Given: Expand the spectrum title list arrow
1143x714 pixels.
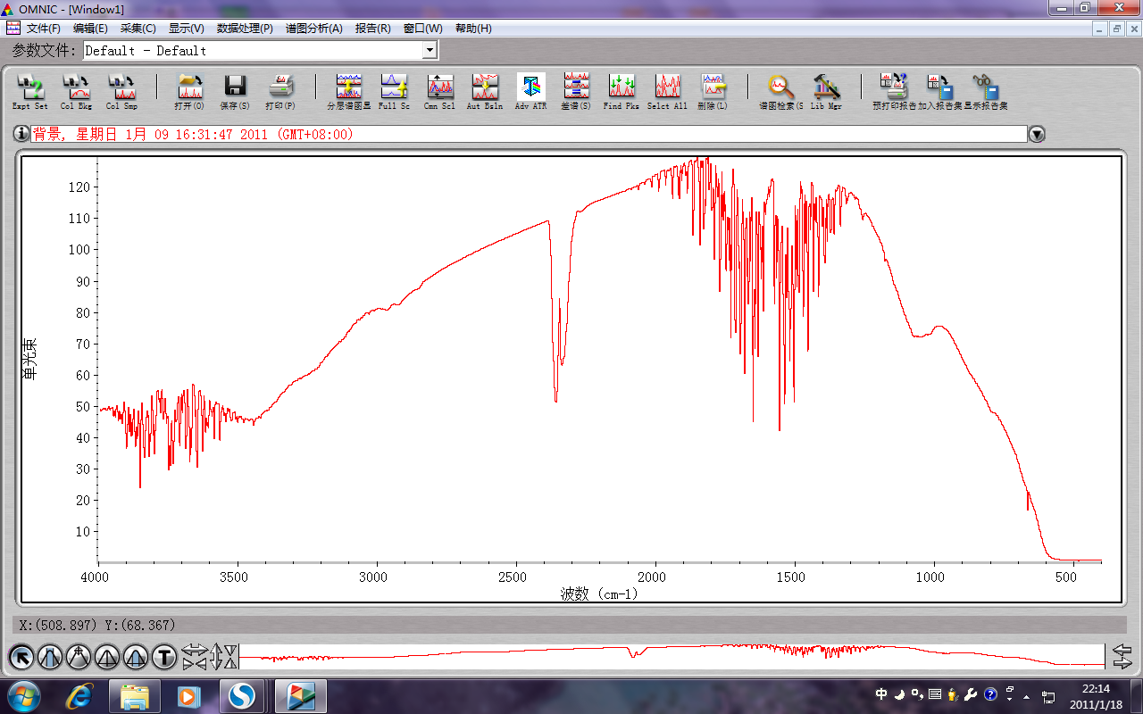Looking at the screenshot, I should 1037,134.
